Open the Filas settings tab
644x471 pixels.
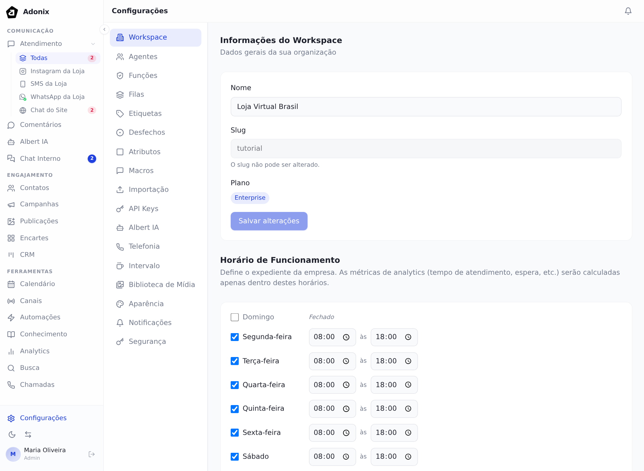point(156,95)
